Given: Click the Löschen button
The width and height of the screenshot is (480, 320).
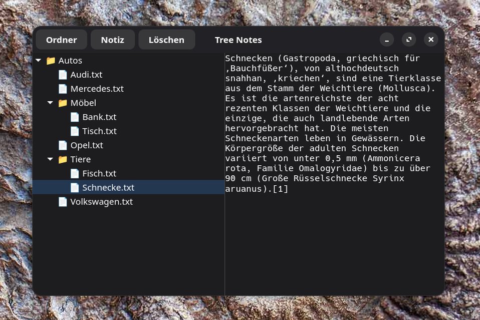Looking at the screenshot, I should pos(166,40).
